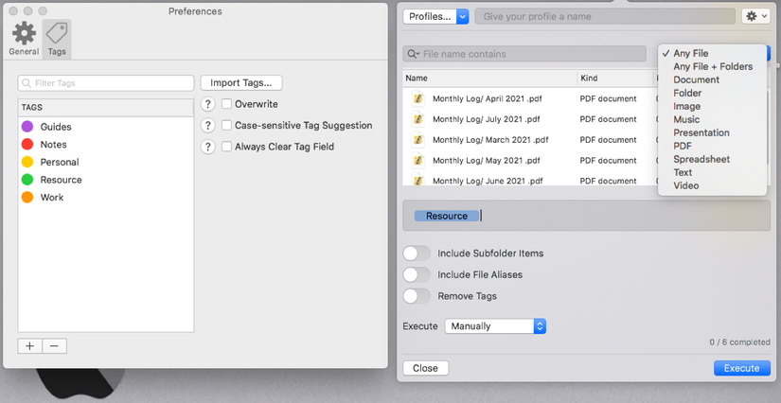Select Presentation from the file type menu
The image size is (781, 403).
(712, 132)
